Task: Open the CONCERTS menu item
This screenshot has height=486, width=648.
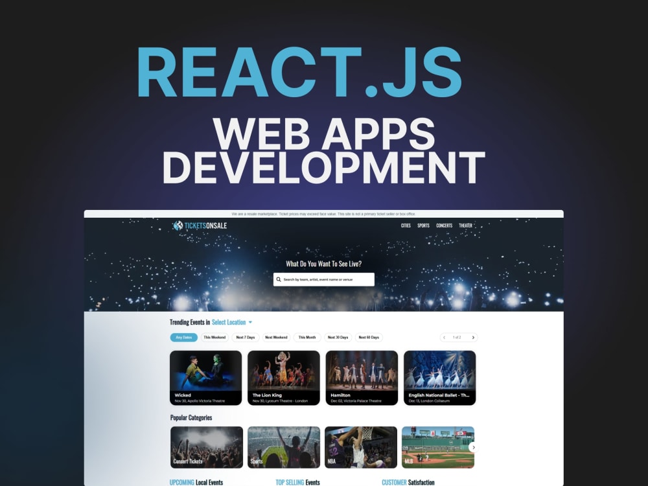Action: (444, 225)
